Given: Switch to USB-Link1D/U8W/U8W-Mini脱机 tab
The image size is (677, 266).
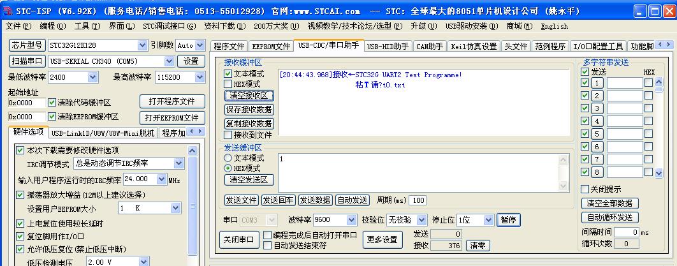Looking at the screenshot, I should pyautogui.click(x=103, y=133).
